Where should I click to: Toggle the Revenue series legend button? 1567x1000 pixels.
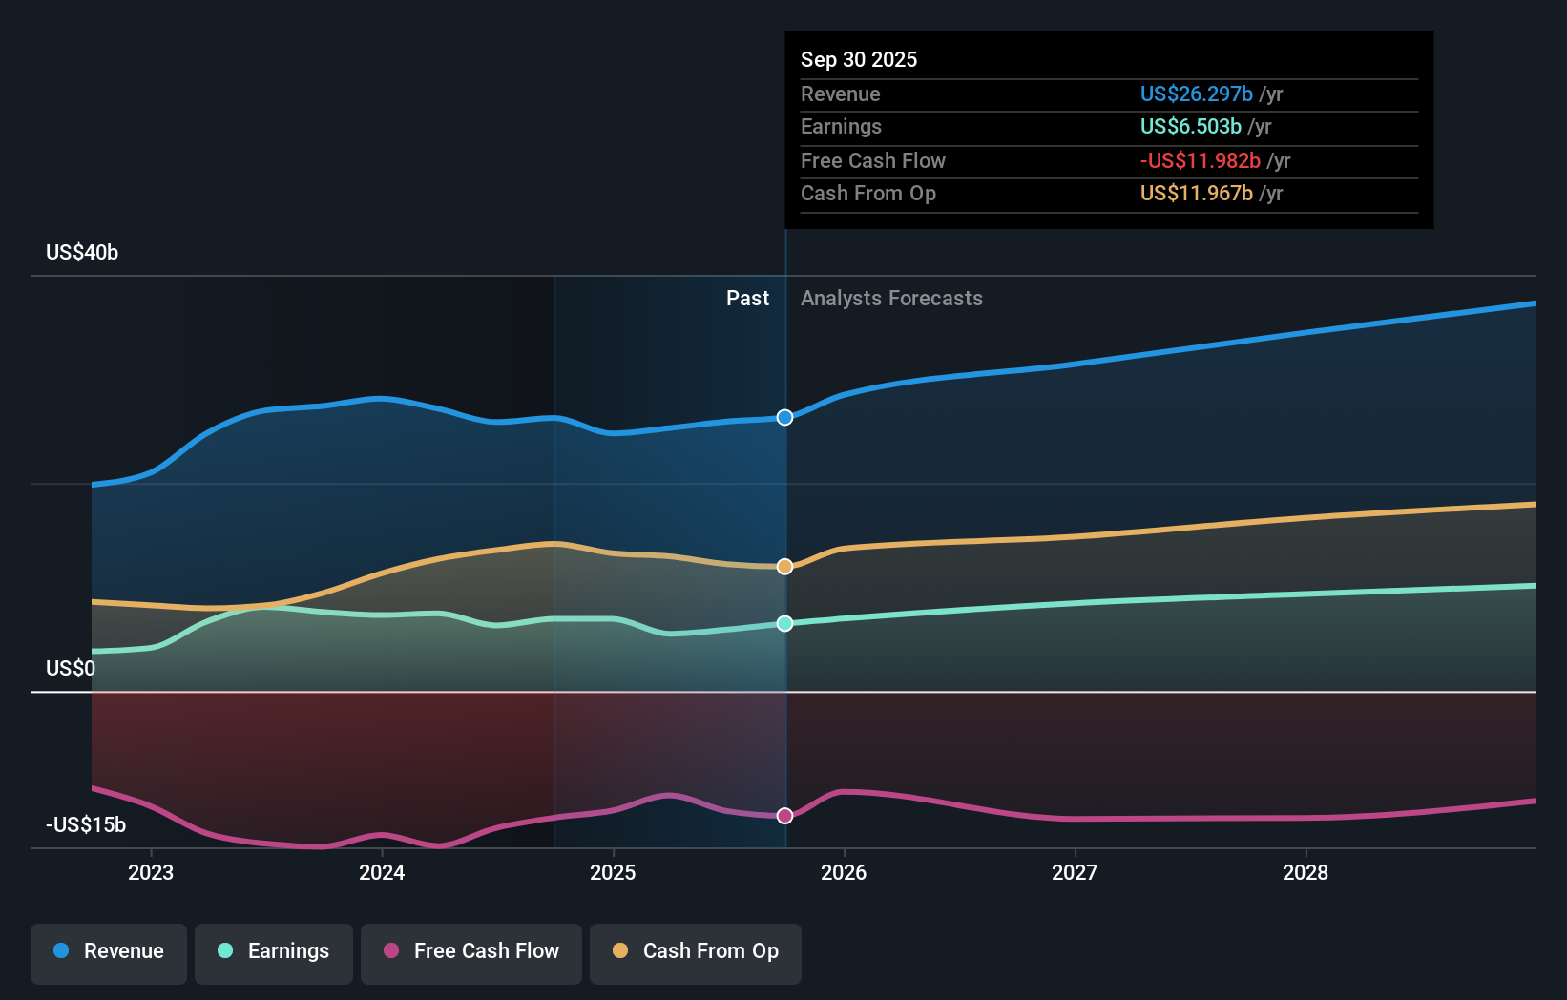[109, 953]
